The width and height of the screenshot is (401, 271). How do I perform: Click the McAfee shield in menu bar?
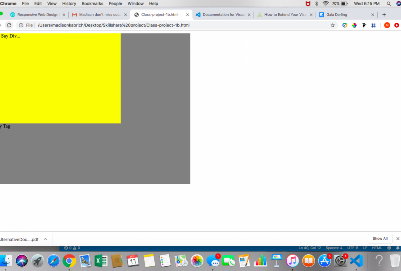(x=308, y=4)
